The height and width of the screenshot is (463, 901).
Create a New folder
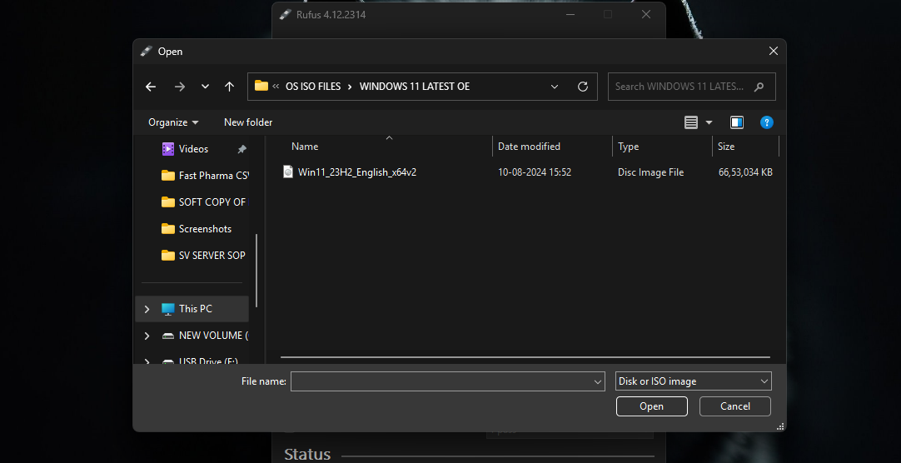point(248,122)
